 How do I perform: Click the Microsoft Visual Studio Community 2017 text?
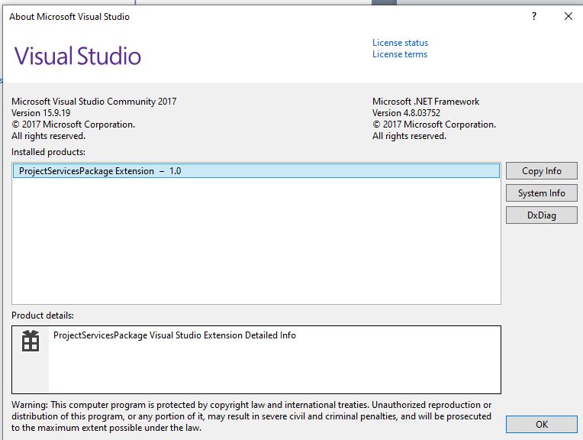click(94, 102)
